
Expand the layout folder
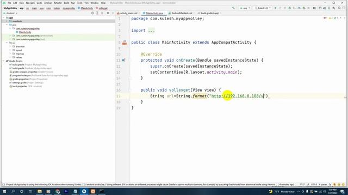coord(10,50)
